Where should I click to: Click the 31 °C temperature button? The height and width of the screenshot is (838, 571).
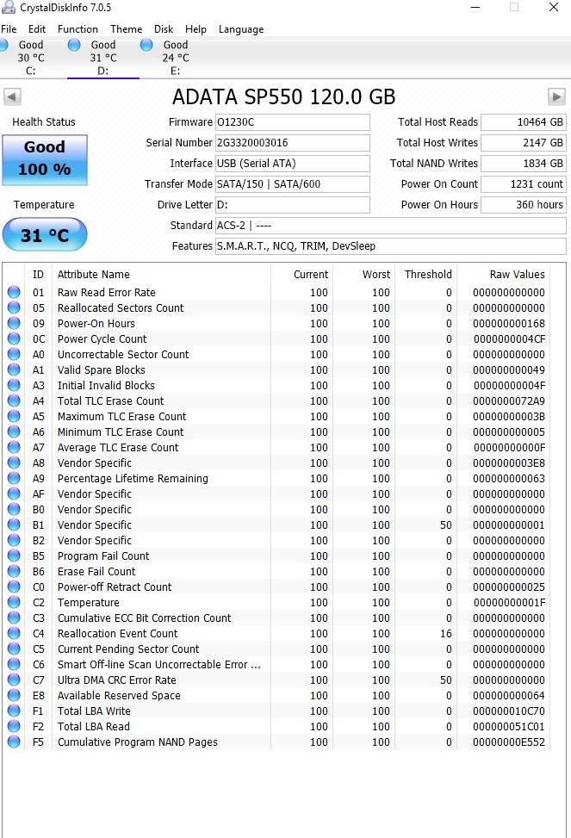[x=45, y=234]
